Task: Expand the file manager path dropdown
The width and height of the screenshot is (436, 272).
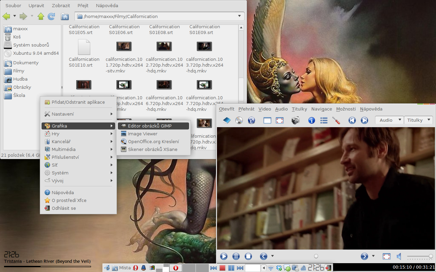Action: tap(239, 16)
